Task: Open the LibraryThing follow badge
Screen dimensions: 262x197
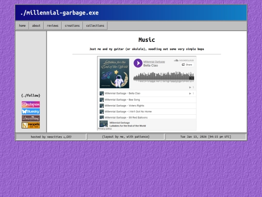Action: coord(31,118)
